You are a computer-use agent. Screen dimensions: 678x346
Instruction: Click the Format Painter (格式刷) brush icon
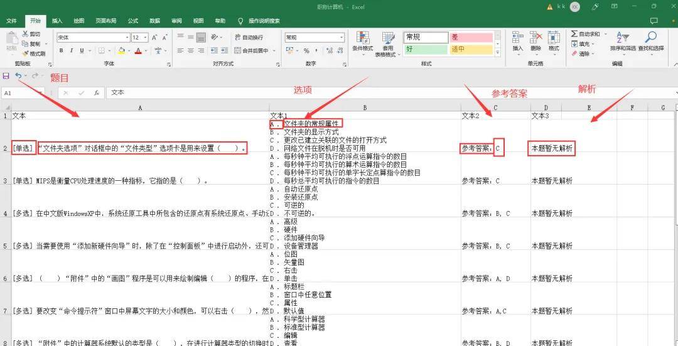(25, 53)
